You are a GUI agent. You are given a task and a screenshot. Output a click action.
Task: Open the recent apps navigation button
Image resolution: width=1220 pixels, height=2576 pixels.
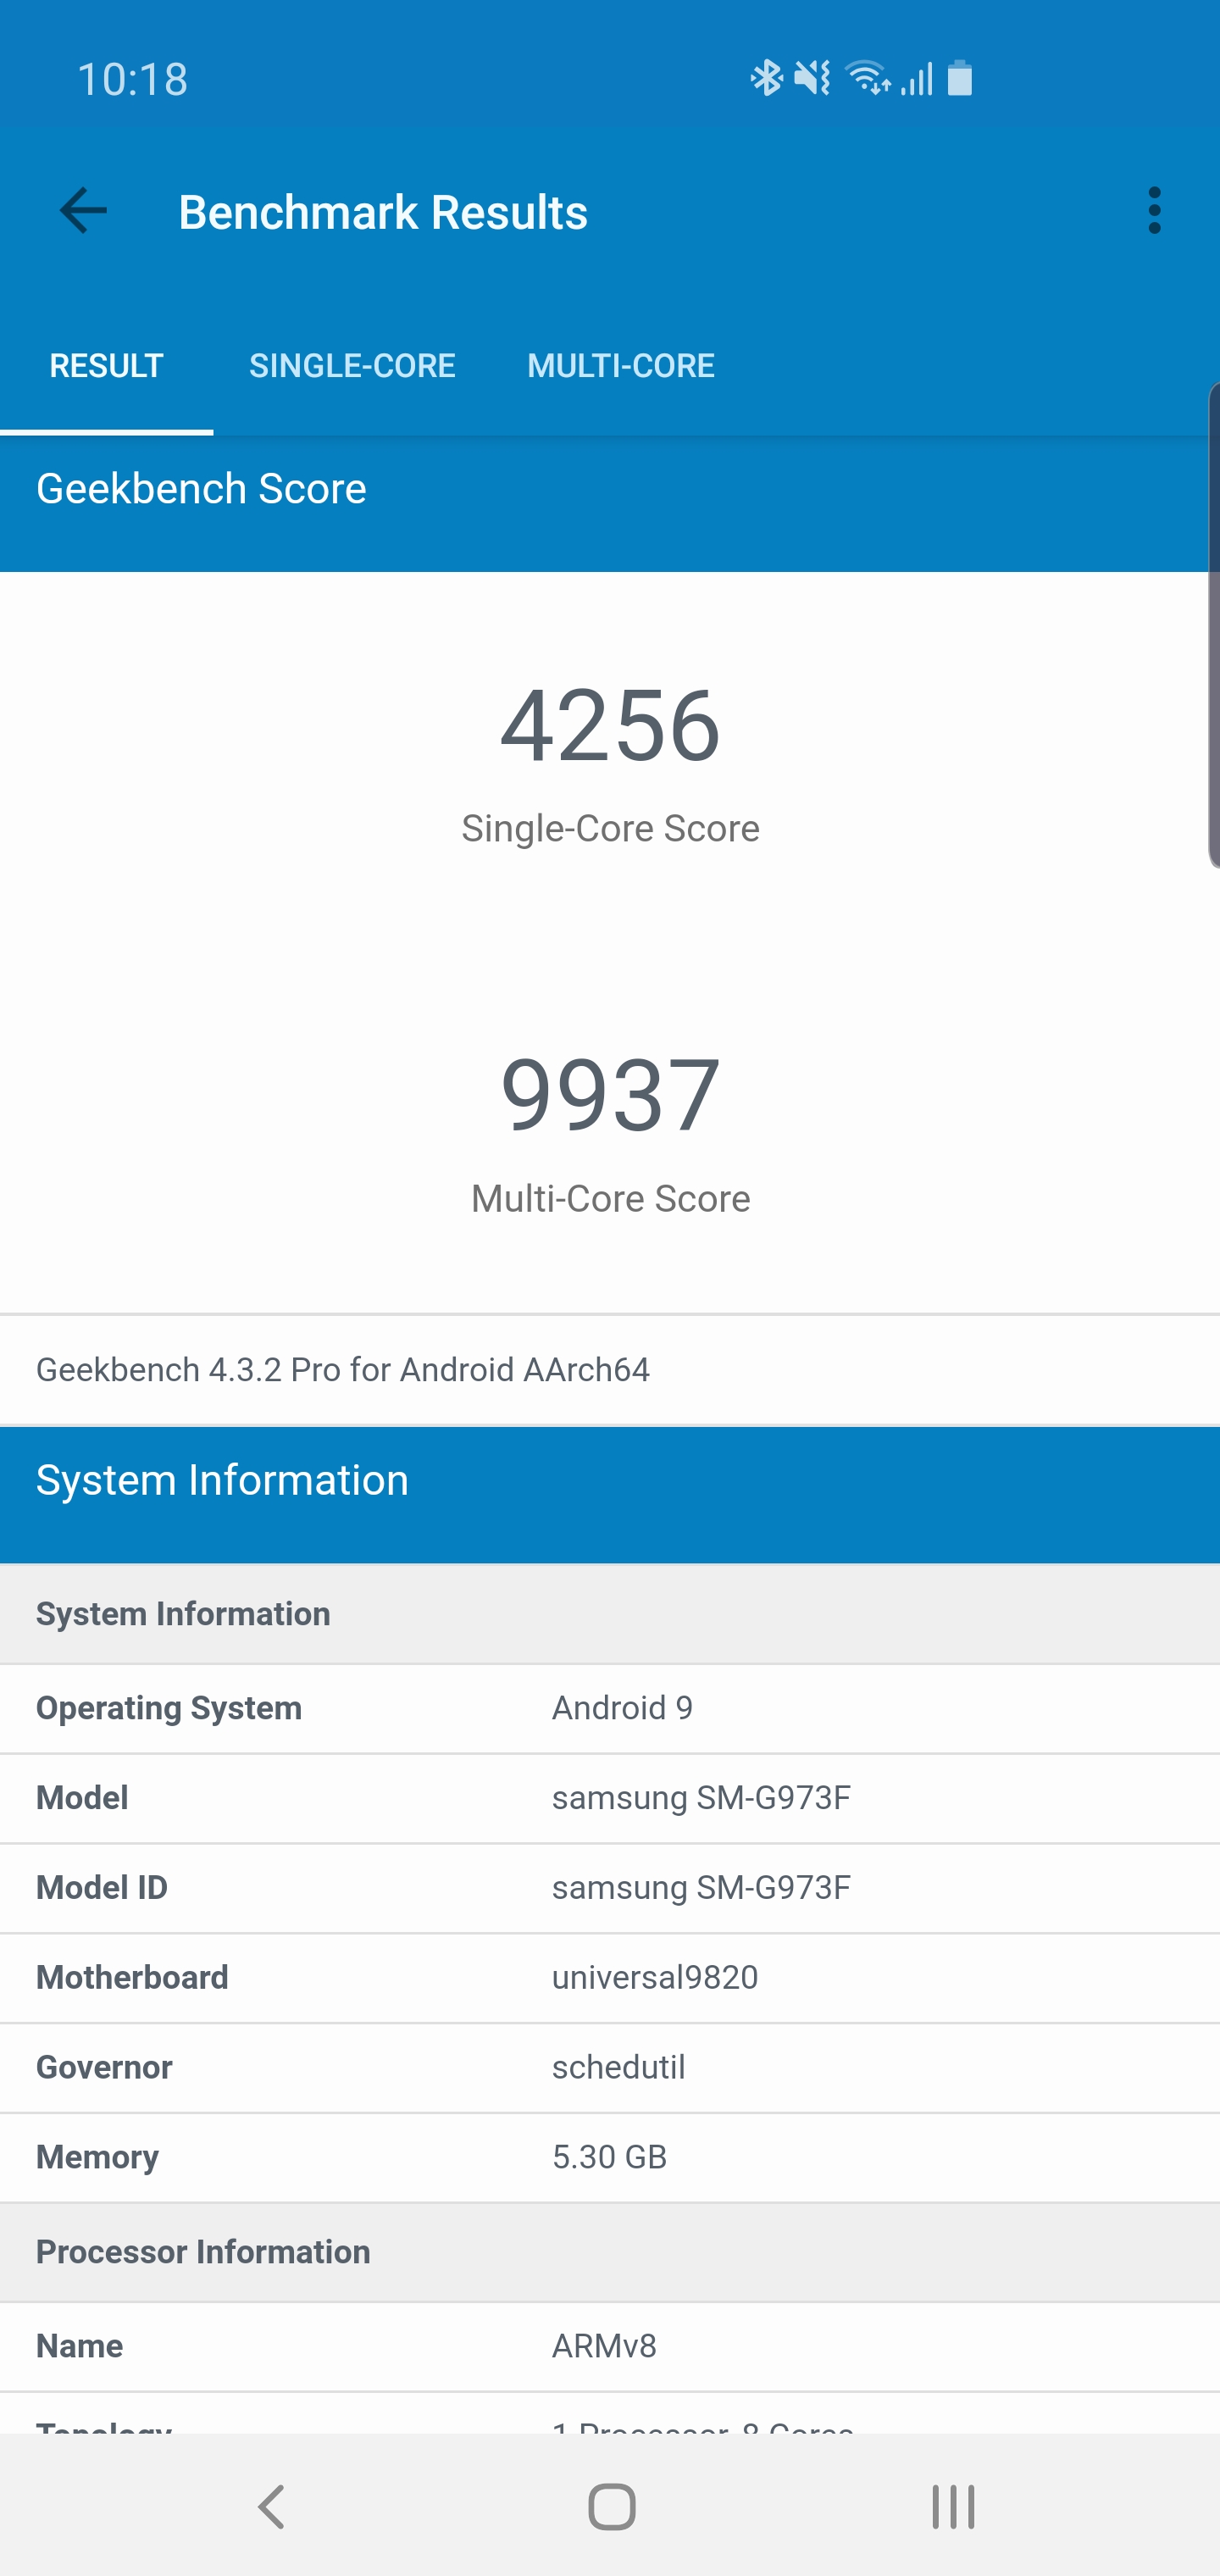click(x=952, y=2506)
